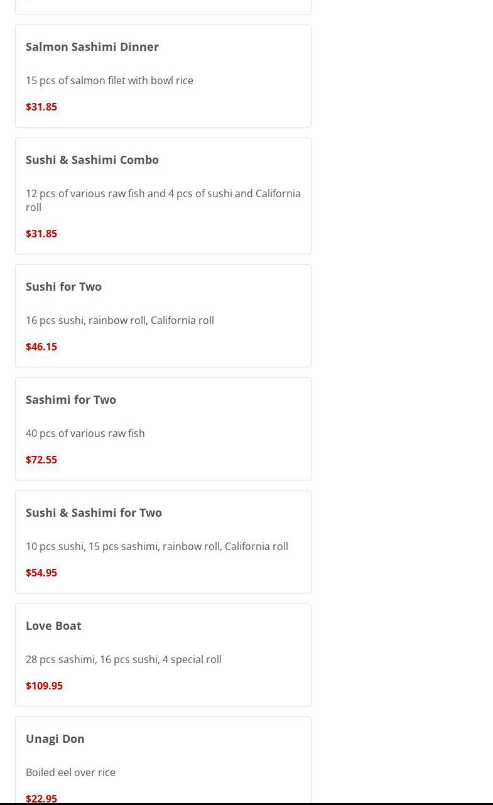This screenshot has width=493, height=805.
Task: Select the Unagi Don title
Action: [55, 738]
